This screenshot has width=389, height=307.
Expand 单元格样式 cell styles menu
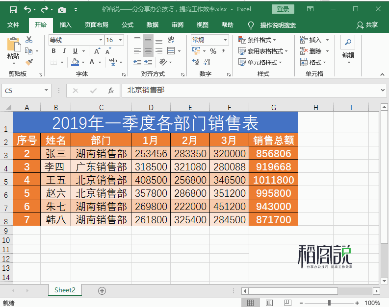tap(260, 62)
